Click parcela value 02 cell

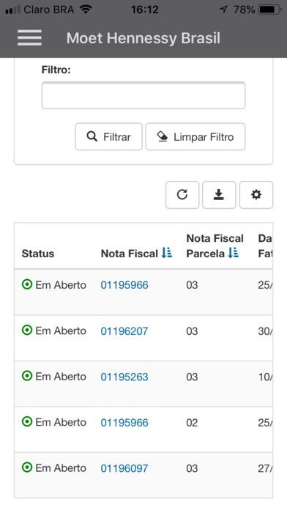pos(192,423)
